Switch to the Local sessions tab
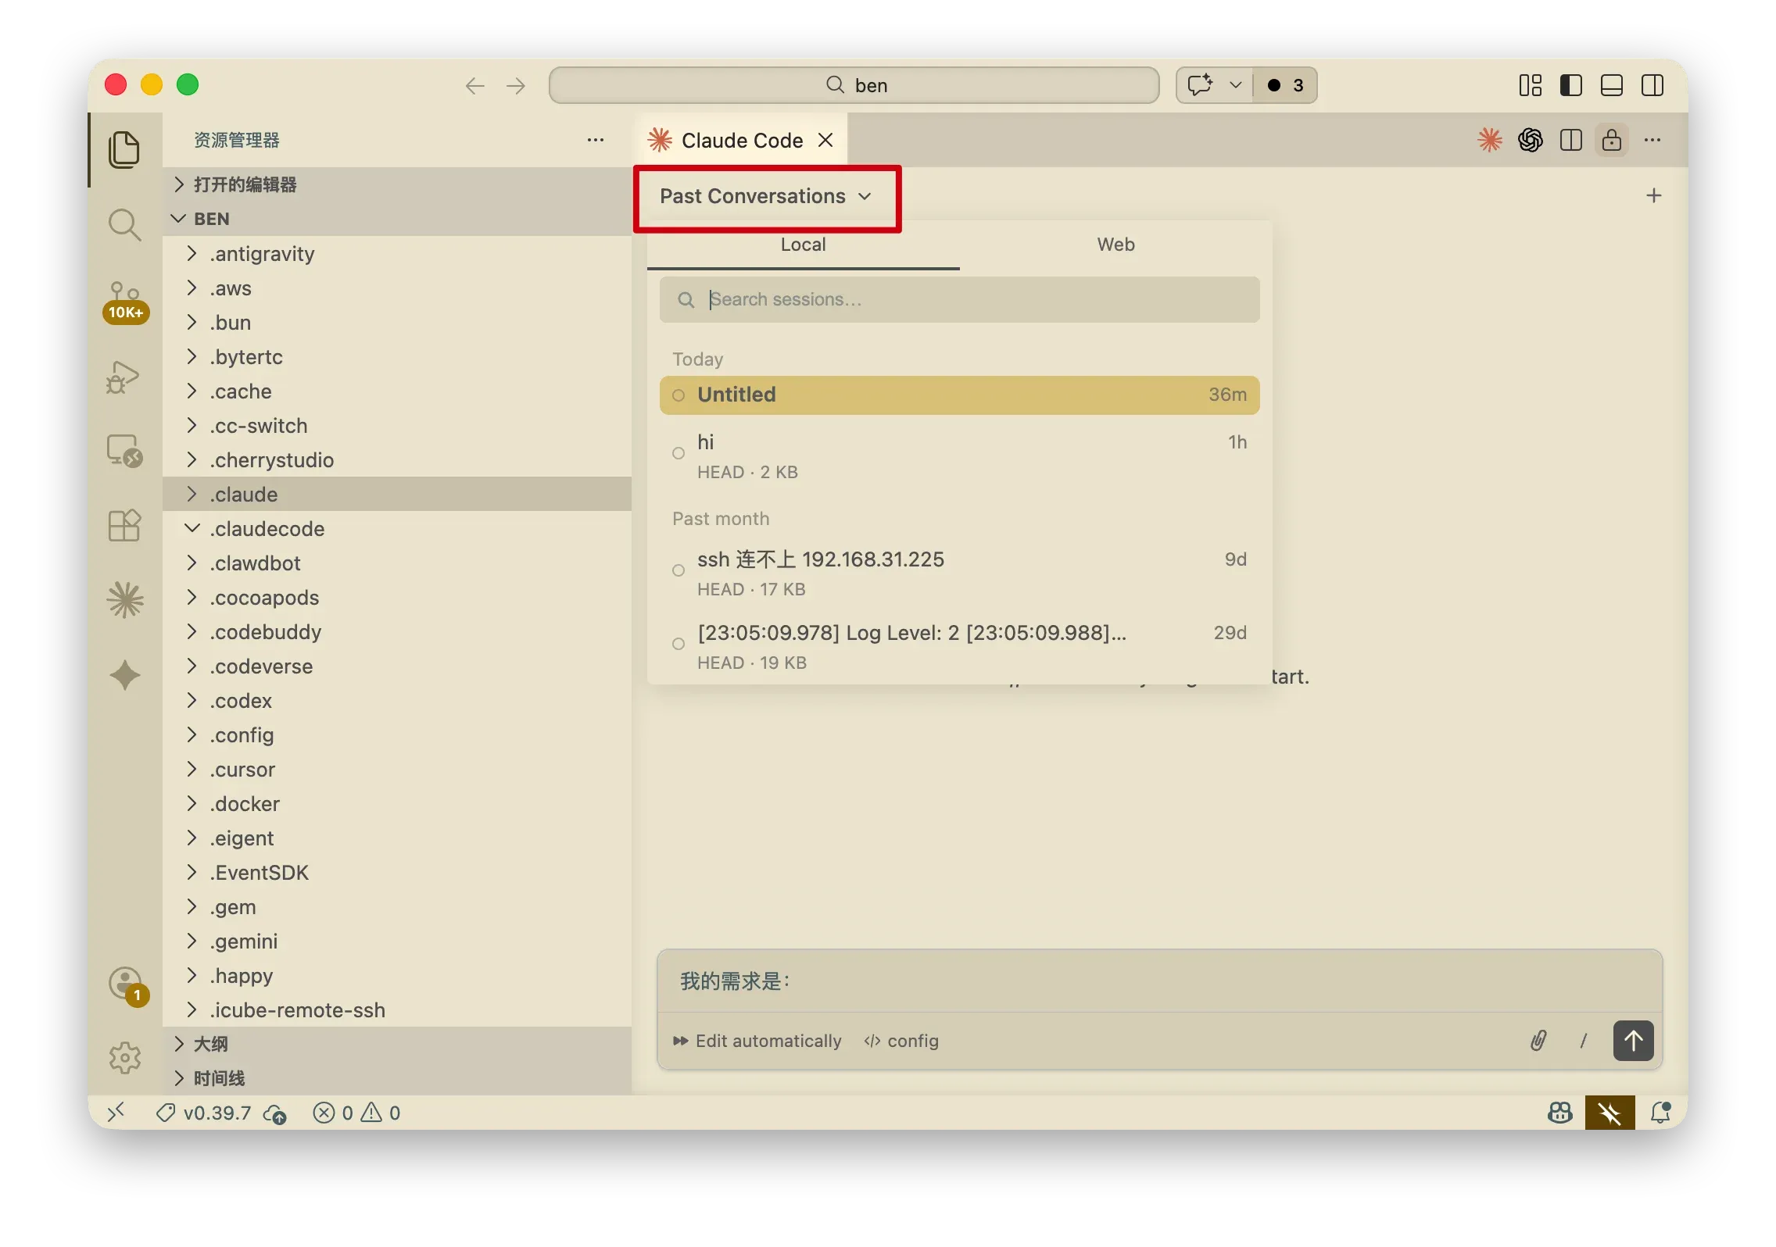 click(x=803, y=245)
